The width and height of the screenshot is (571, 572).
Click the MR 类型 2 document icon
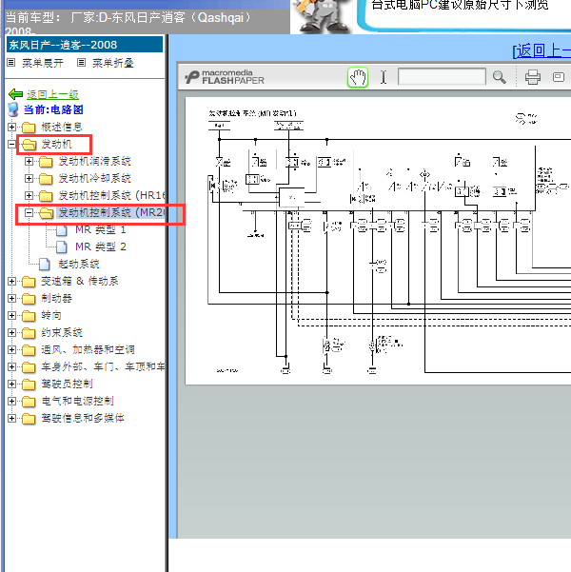pos(62,247)
